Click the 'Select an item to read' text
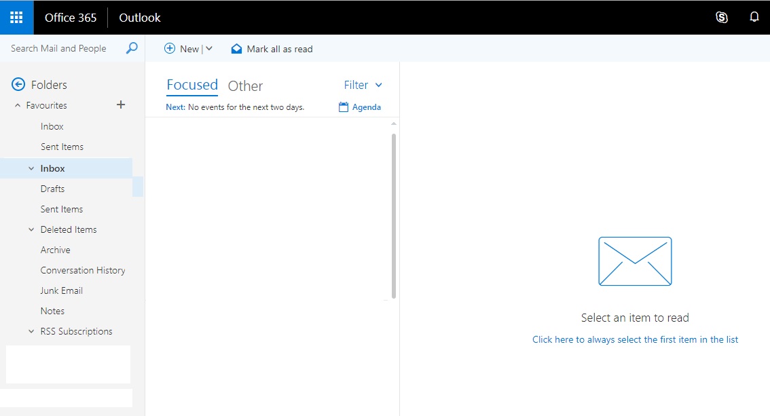770x416 pixels. [635, 318]
